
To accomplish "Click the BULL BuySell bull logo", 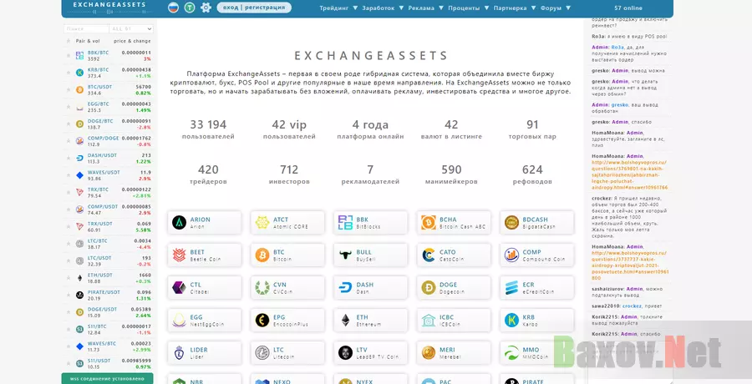I will [x=345, y=255].
